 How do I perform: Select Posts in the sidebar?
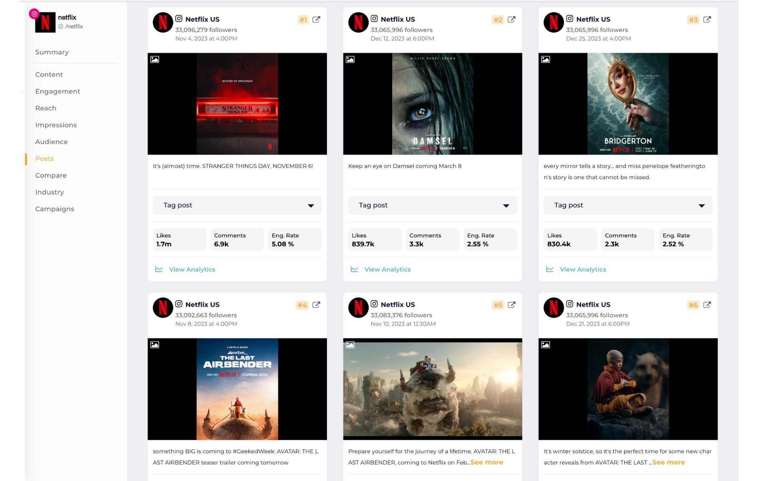coord(45,159)
